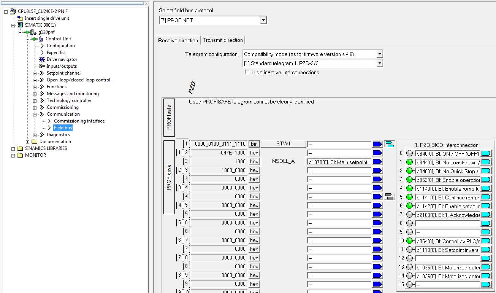
Task: Toggle Hide inactive interconnections checkbox
Action: point(247,72)
